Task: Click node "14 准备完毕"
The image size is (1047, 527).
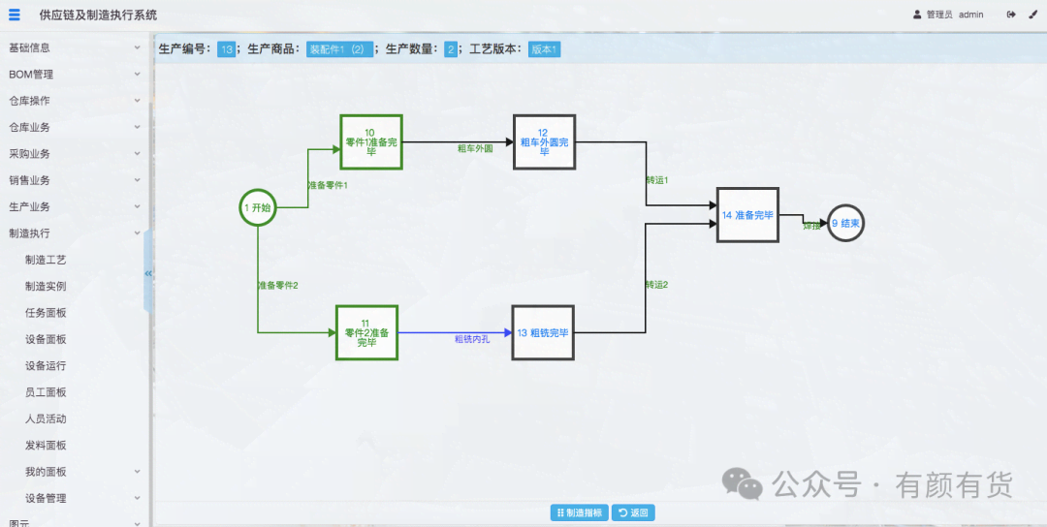Action: 747,215
